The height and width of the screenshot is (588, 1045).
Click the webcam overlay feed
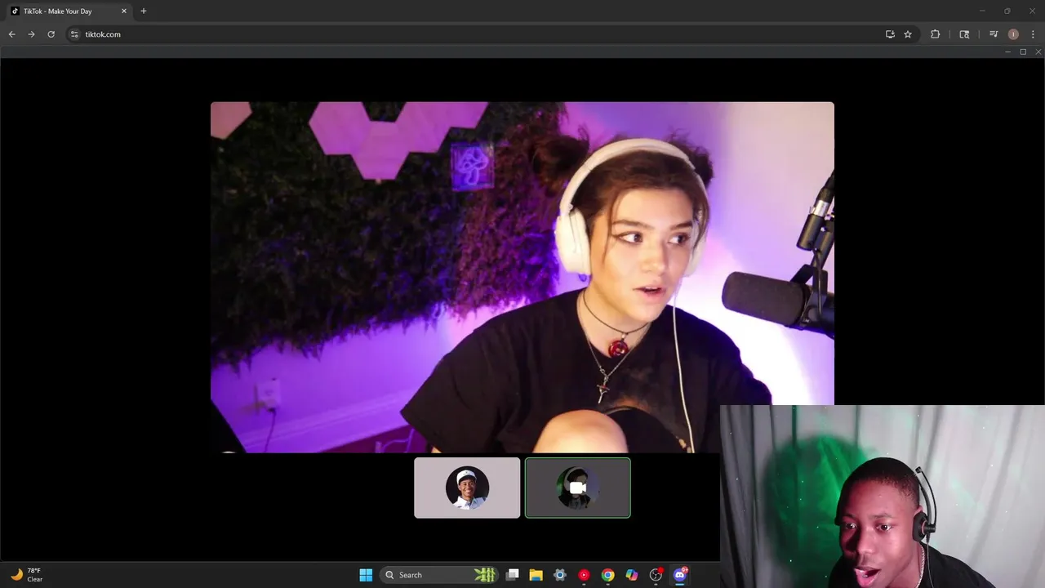click(x=883, y=497)
